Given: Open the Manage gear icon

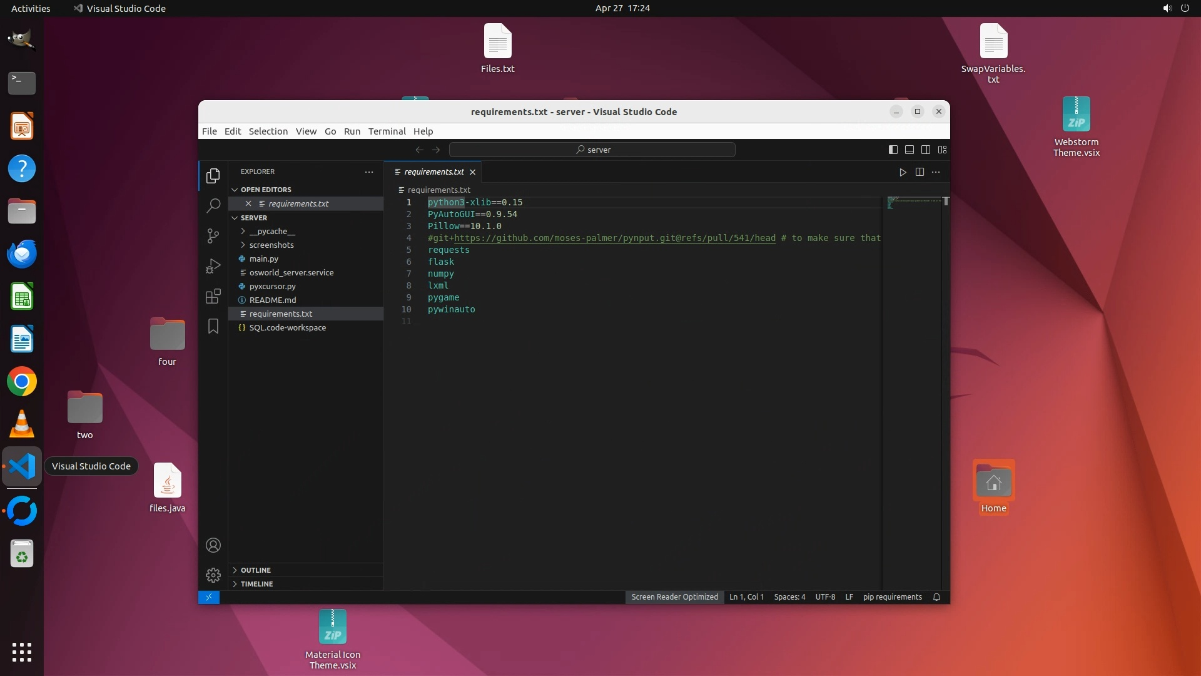Looking at the screenshot, I should coord(213,575).
